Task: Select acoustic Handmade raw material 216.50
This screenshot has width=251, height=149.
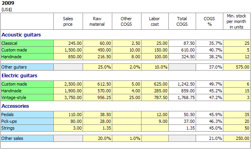Action: 98,57
